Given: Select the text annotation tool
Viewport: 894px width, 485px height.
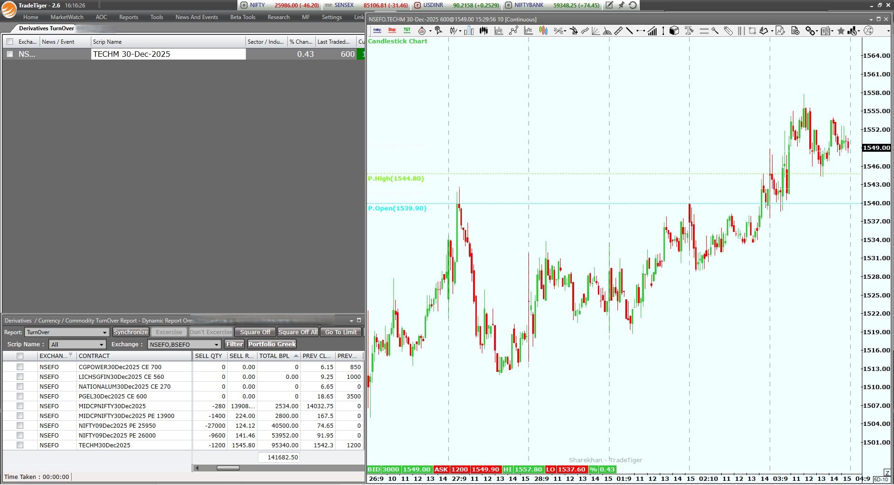Looking at the screenshot, I should pos(689,31).
